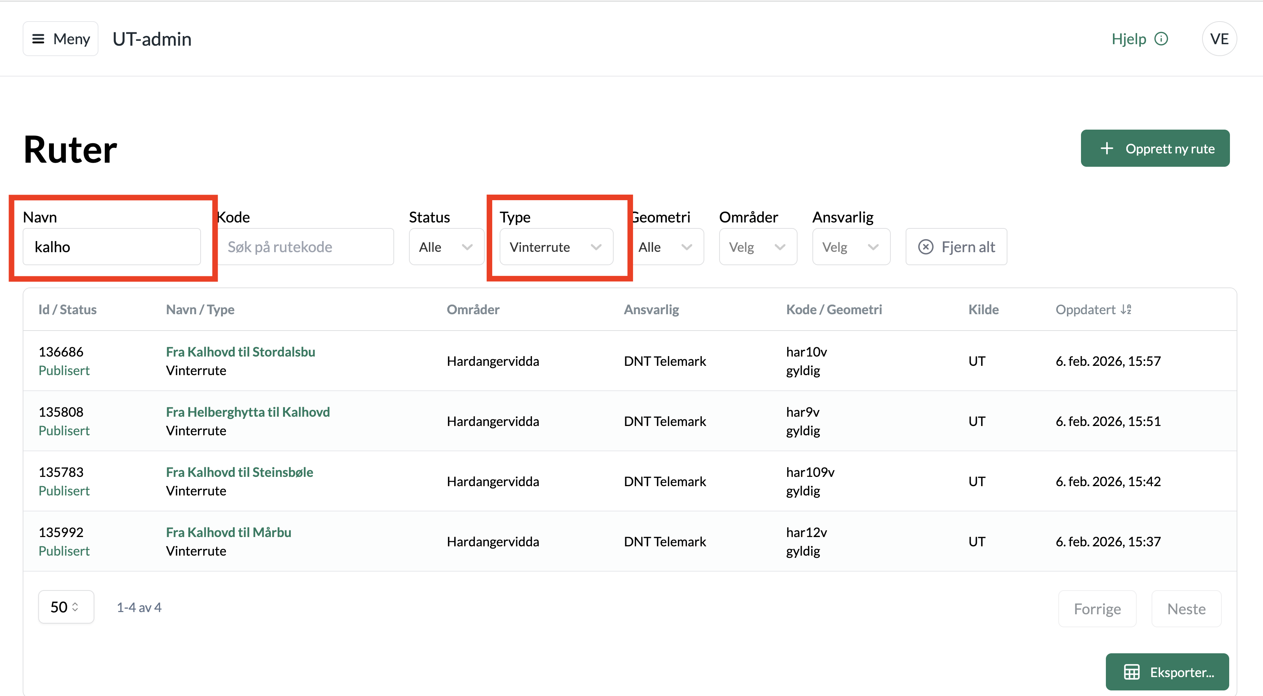The image size is (1263, 696).
Task: Open the hamburger Meny button
Action: tap(60, 39)
